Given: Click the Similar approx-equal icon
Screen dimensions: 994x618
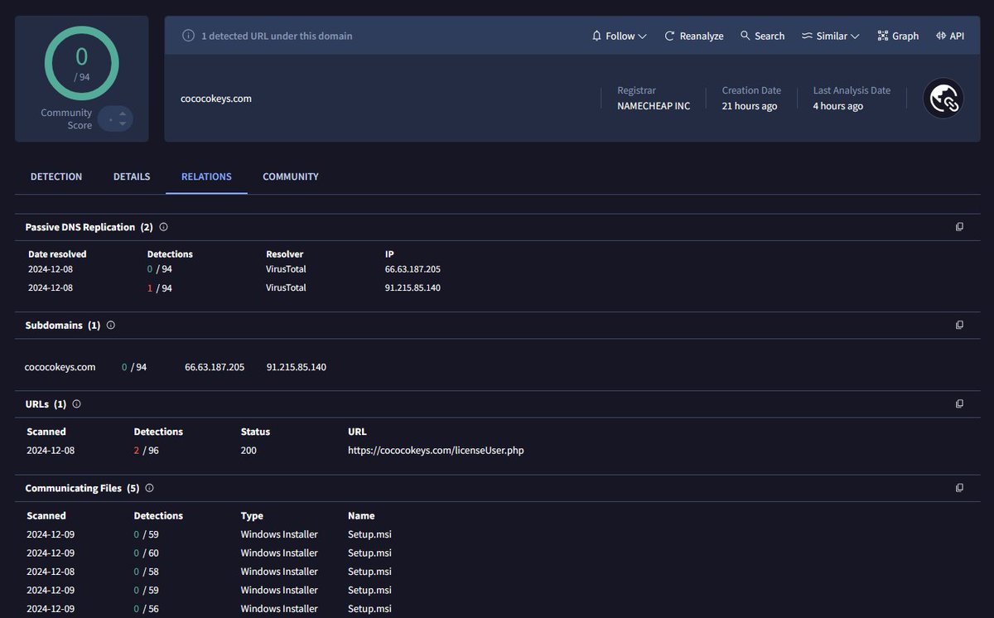Looking at the screenshot, I should (x=807, y=36).
